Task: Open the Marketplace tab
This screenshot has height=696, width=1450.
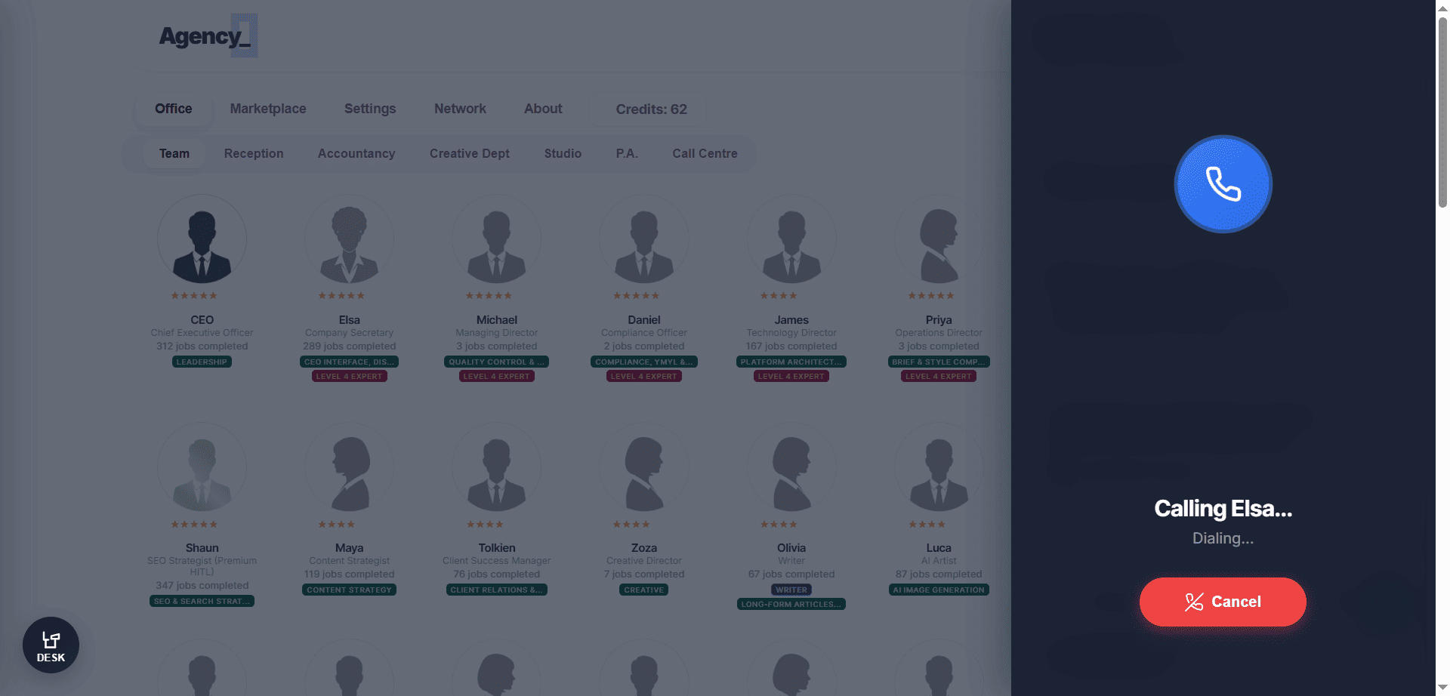Action: [x=268, y=109]
